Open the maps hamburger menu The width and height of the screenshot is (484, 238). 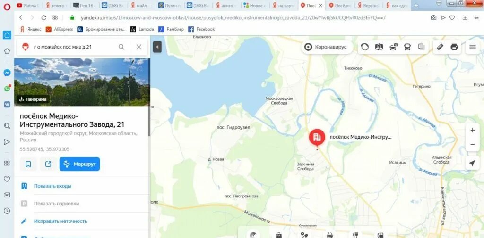point(473,47)
